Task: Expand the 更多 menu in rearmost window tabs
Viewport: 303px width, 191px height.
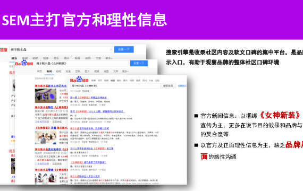Action: coord(109,58)
